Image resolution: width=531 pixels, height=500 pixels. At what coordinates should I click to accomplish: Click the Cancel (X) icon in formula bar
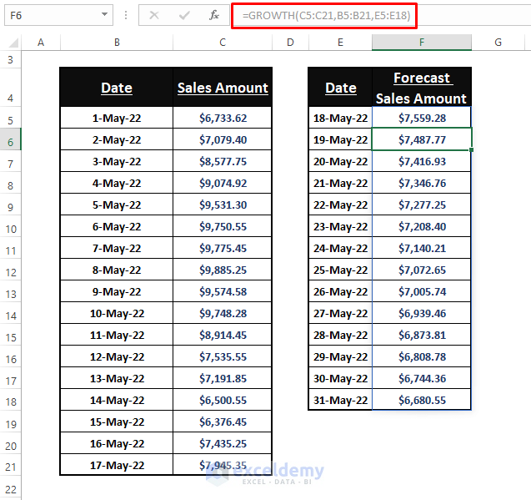(x=154, y=15)
